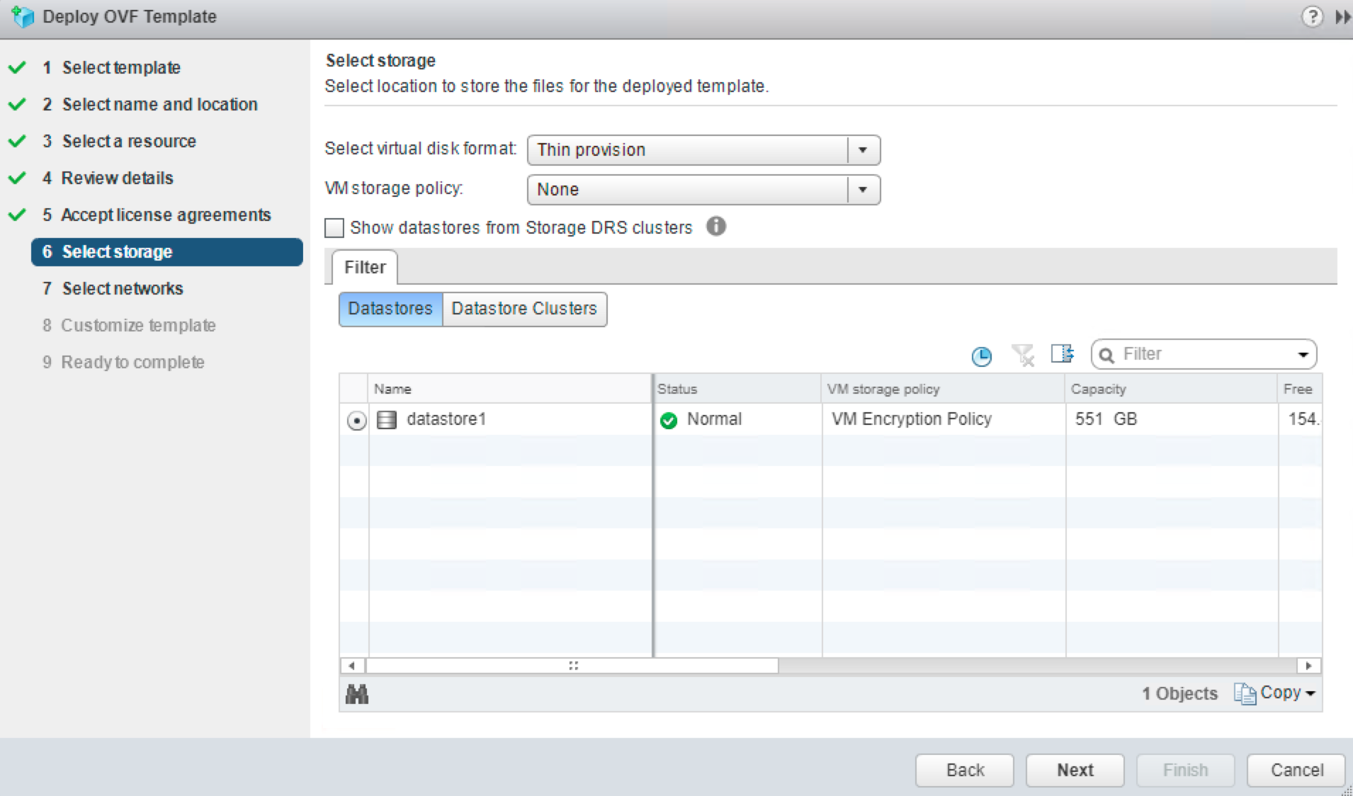Click the info icon beside Storage DRS clusters
The image size is (1353, 796).
(x=715, y=227)
